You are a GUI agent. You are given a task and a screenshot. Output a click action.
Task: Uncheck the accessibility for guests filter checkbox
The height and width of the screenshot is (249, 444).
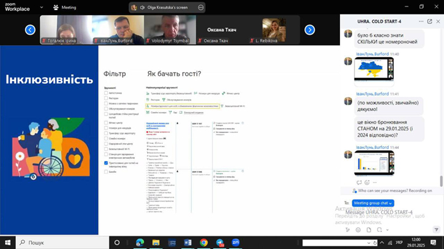[x=106, y=163]
